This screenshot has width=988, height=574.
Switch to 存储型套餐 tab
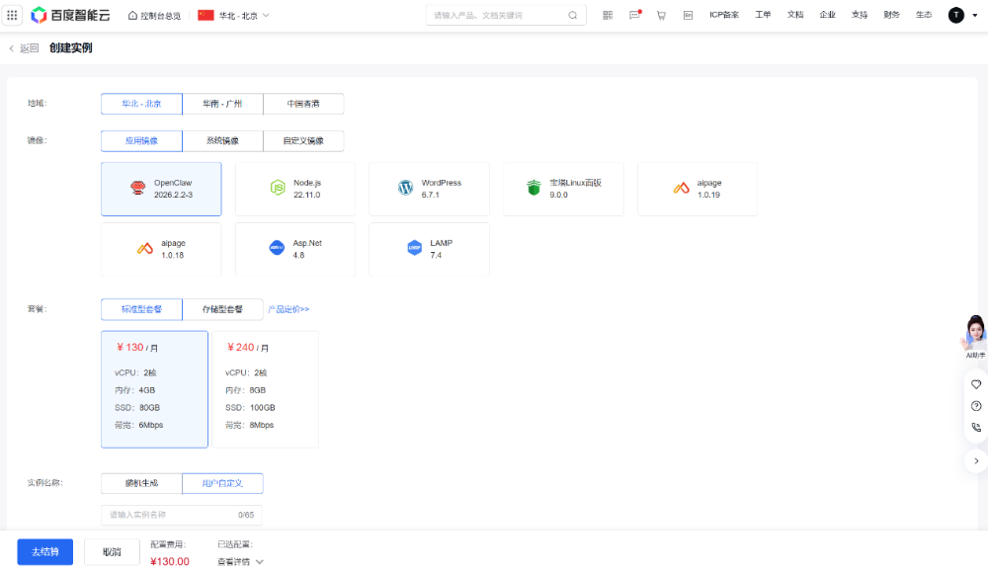(x=222, y=309)
